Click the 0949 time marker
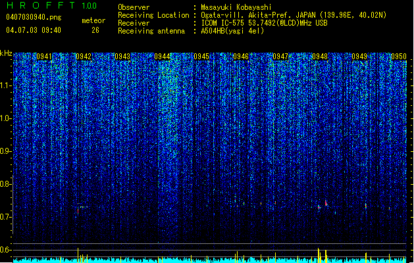The image size is (414, 263). [x=359, y=57]
